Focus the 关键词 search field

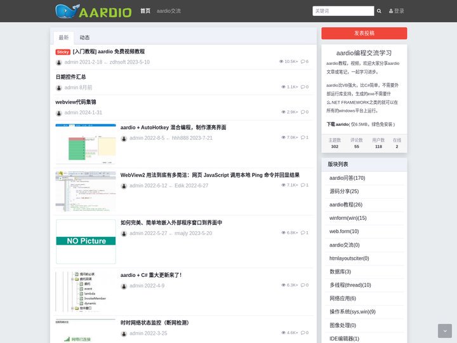pyautogui.click(x=343, y=11)
